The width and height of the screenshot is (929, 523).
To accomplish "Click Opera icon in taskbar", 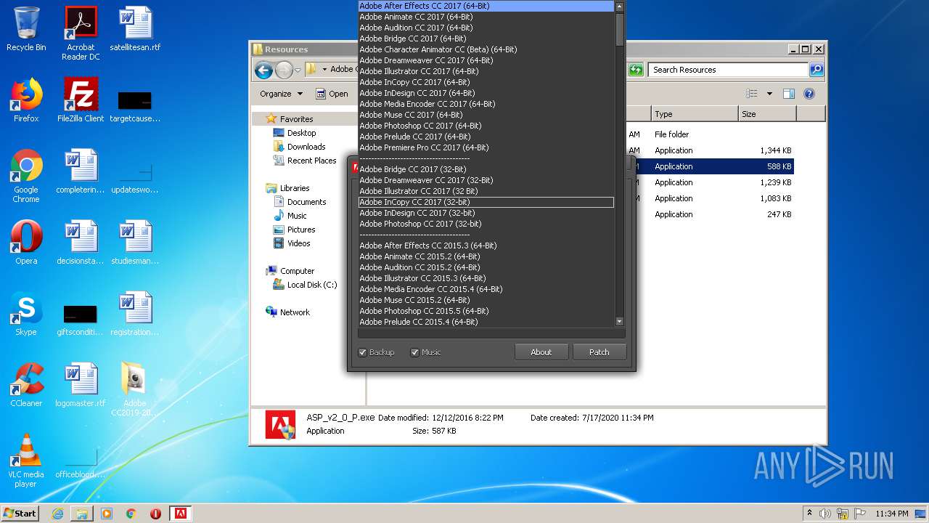I will (155, 514).
